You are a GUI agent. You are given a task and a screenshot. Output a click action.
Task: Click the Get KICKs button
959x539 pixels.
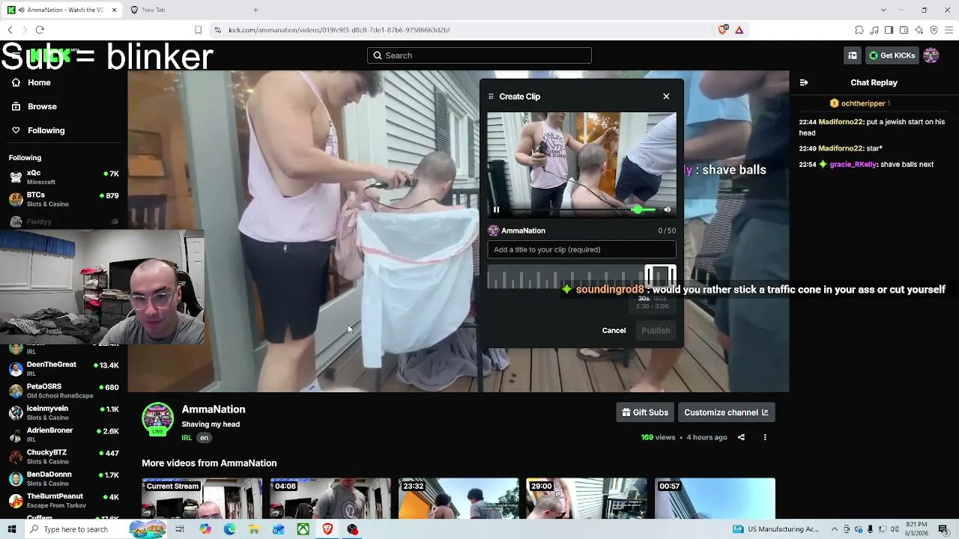pyautogui.click(x=892, y=55)
